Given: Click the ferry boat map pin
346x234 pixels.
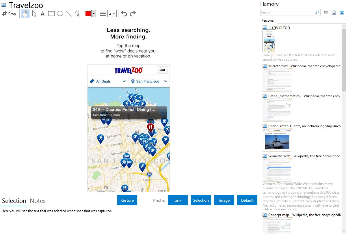Looking at the screenshot, I should coord(164,121).
